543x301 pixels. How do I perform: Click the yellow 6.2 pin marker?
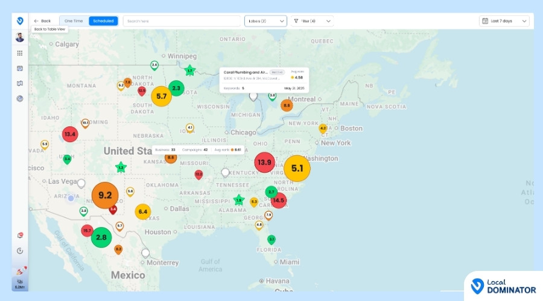coord(121,85)
